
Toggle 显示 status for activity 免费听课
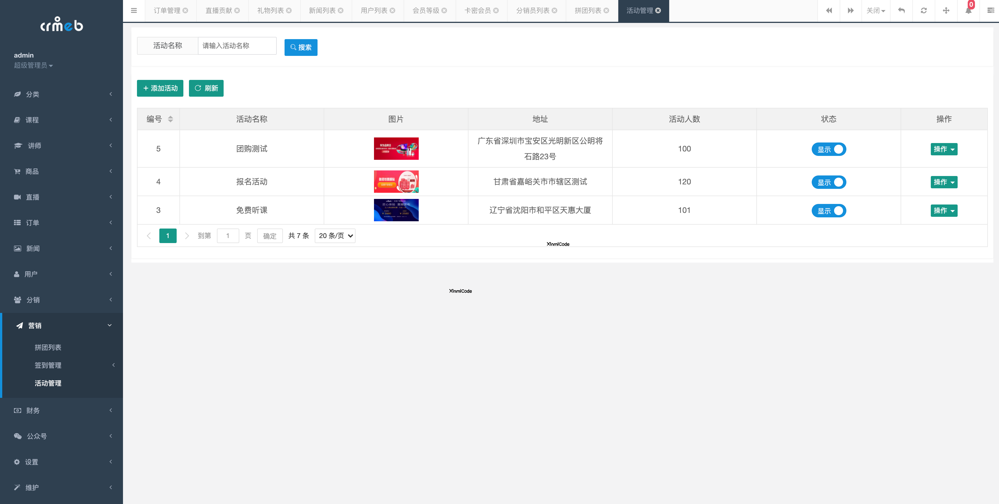[x=829, y=211]
